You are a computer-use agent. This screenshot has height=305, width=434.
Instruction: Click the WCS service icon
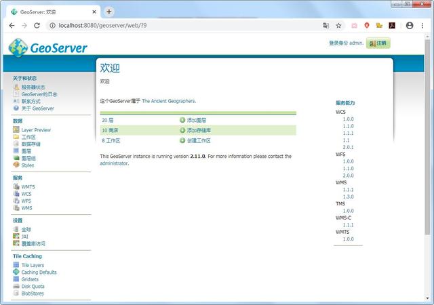click(16, 194)
